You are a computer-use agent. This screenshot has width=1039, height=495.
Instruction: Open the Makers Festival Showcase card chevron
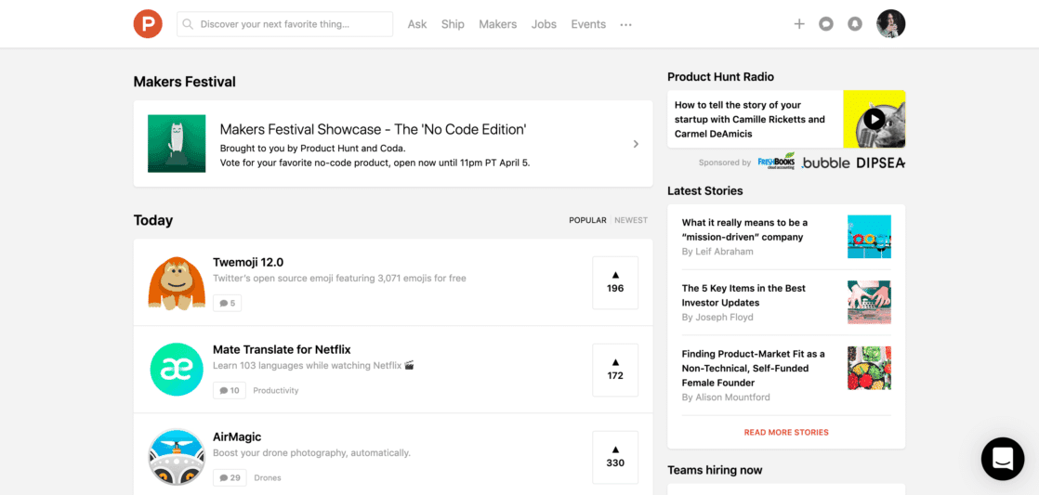[636, 144]
